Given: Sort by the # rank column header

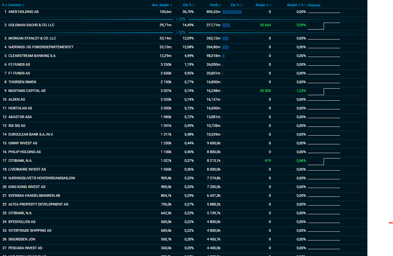Looking at the screenshot, I should point(4,5).
